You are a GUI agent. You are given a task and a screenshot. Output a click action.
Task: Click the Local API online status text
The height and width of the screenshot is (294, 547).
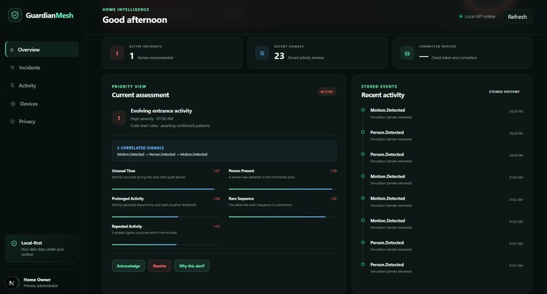(480, 16)
